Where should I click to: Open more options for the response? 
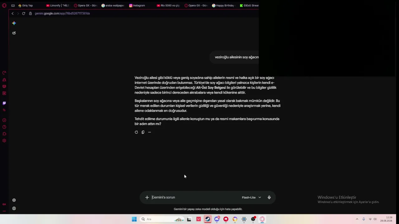(149, 132)
